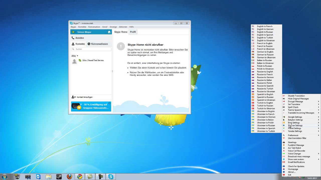321x180 pixels.
Task: Click the Anrufen button
Action: coord(91,38)
